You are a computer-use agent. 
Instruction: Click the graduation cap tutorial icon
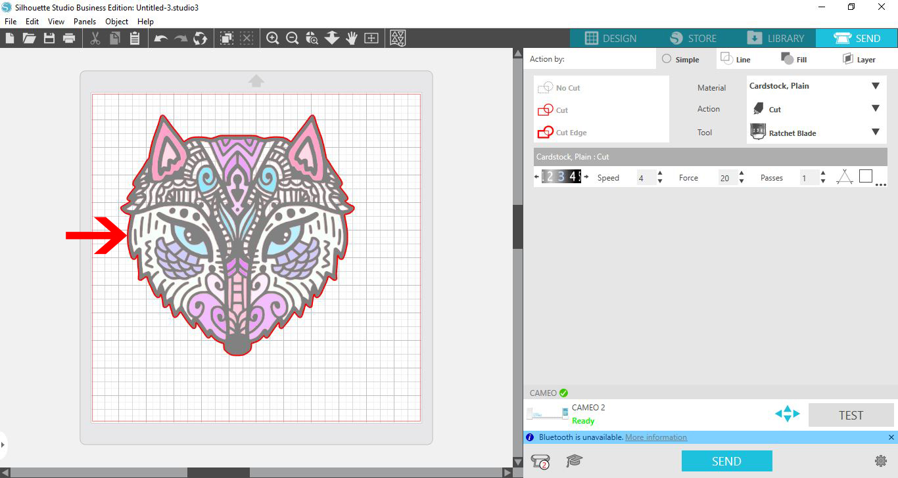tap(575, 461)
